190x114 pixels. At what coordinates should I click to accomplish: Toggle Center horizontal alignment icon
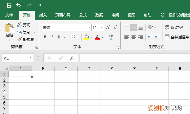[x=134, y=37]
